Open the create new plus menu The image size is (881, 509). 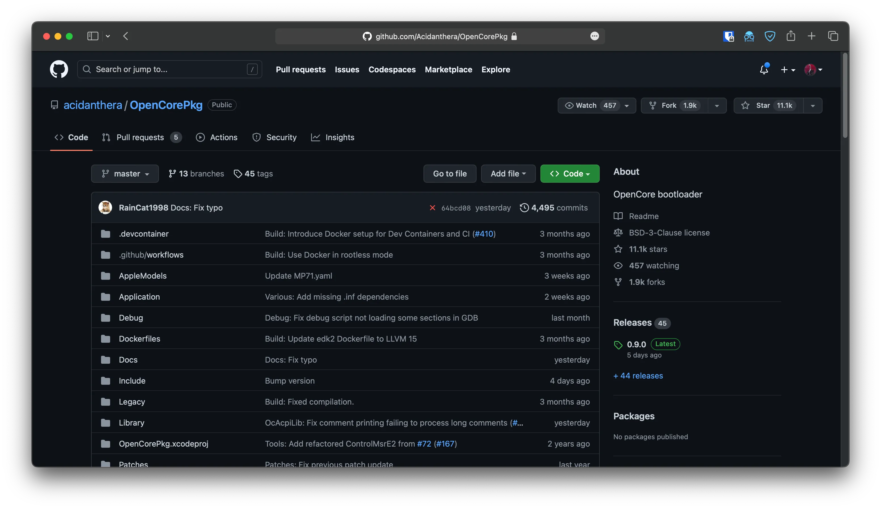coord(788,70)
